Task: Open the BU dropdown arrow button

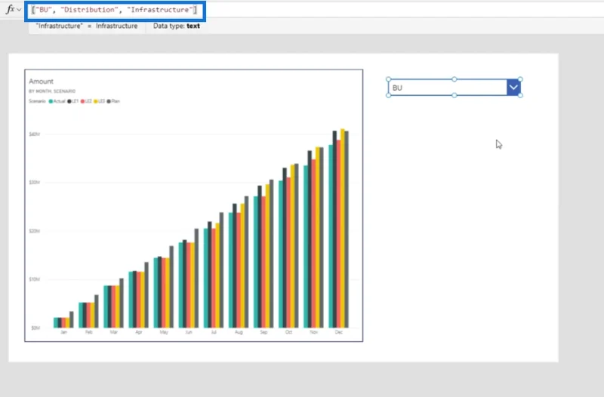Action: point(513,88)
